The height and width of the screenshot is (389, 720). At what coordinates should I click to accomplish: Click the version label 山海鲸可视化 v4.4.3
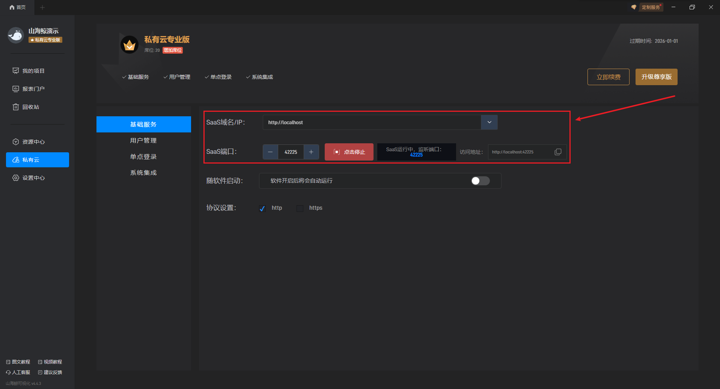pyautogui.click(x=23, y=383)
